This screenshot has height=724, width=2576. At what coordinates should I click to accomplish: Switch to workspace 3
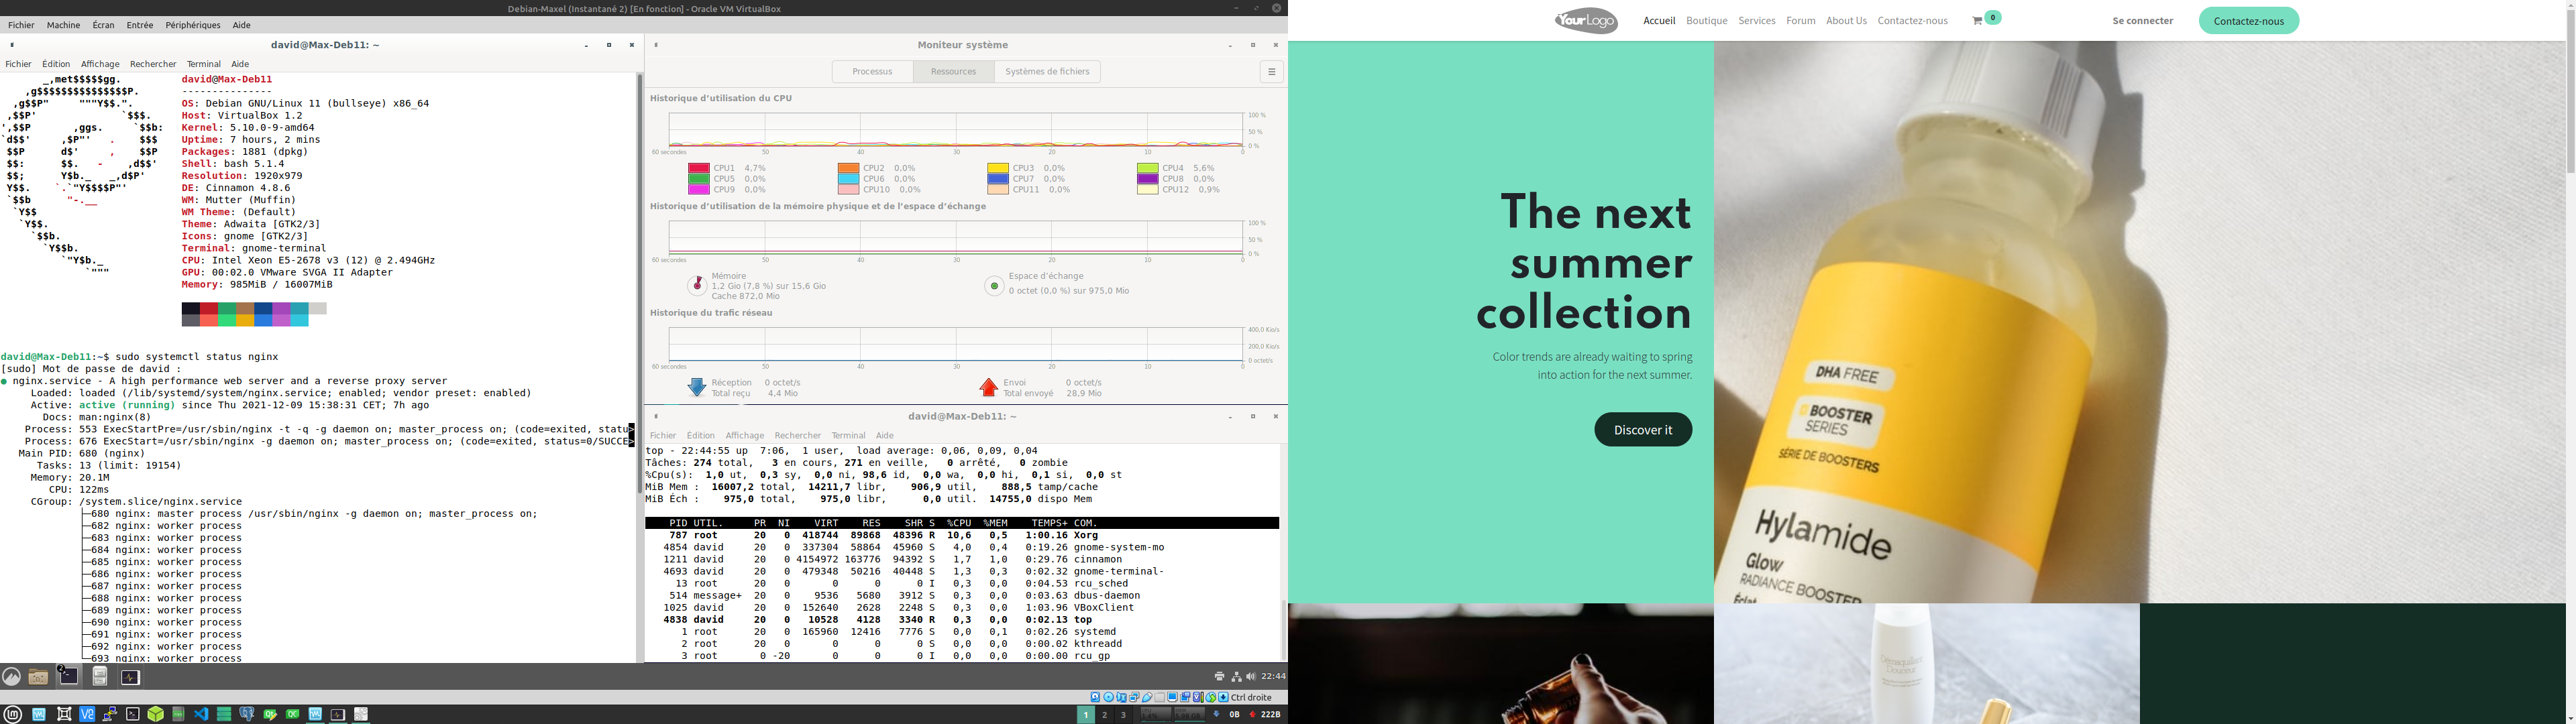click(1123, 714)
